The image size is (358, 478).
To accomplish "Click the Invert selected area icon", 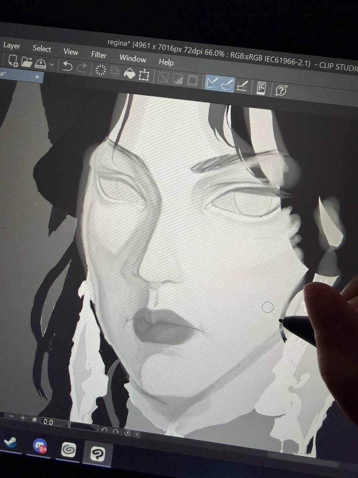I will coord(178,78).
